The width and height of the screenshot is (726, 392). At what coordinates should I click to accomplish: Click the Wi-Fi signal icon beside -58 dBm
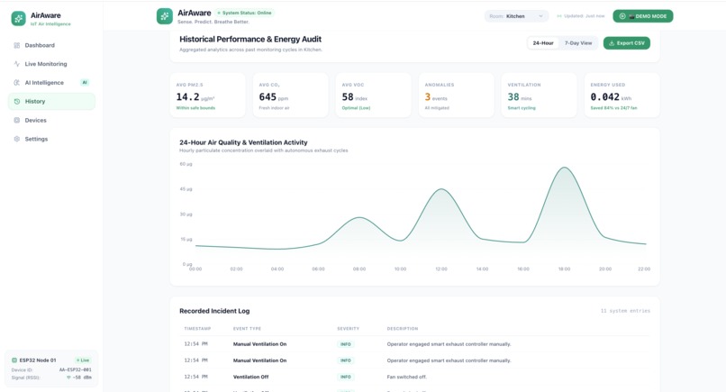tap(68, 378)
